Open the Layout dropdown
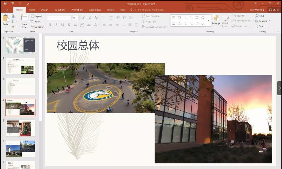The width and height of the screenshot is (282, 169). (37, 16)
